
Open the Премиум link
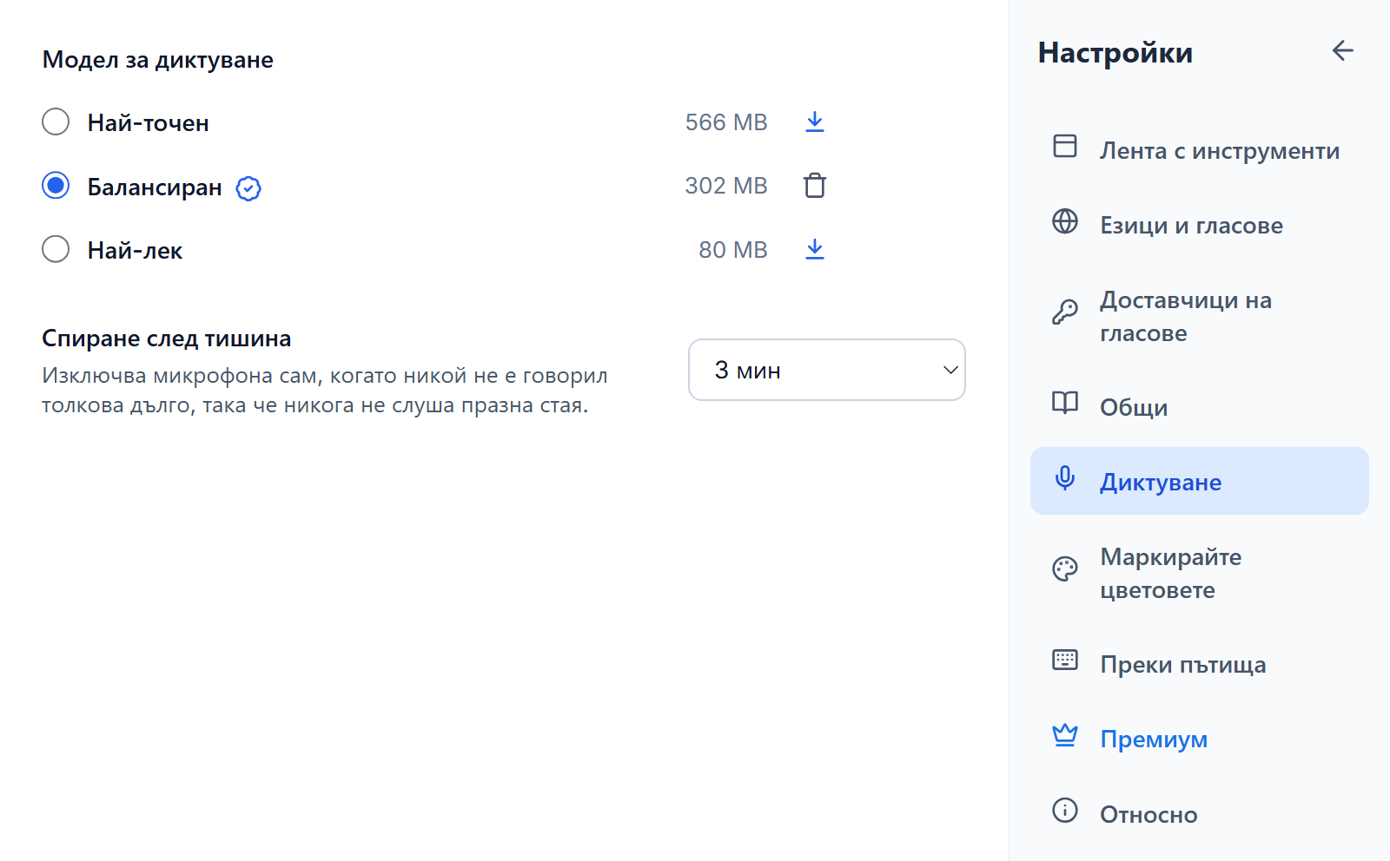point(1199,739)
